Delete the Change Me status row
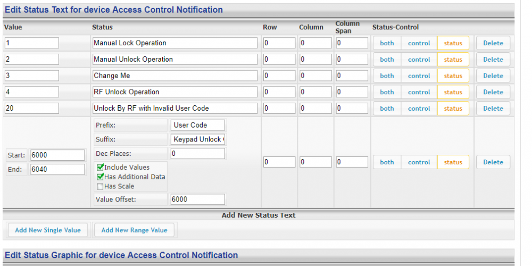 point(493,76)
